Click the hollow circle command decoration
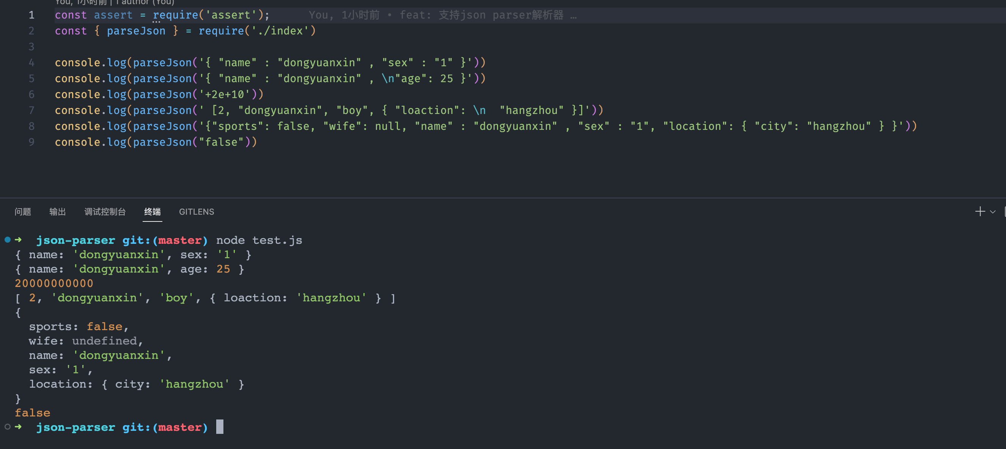The width and height of the screenshot is (1006, 449). pos(8,427)
